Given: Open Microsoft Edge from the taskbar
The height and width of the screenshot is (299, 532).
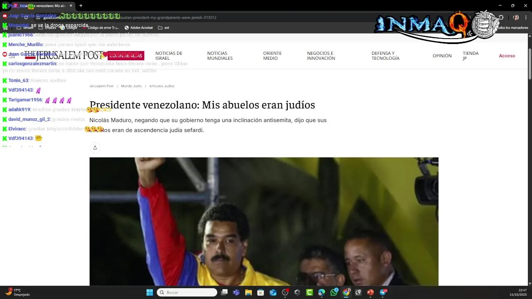Looking at the screenshot, I should [x=322, y=292].
